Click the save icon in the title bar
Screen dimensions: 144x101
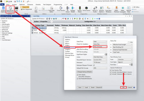[9, 1]
